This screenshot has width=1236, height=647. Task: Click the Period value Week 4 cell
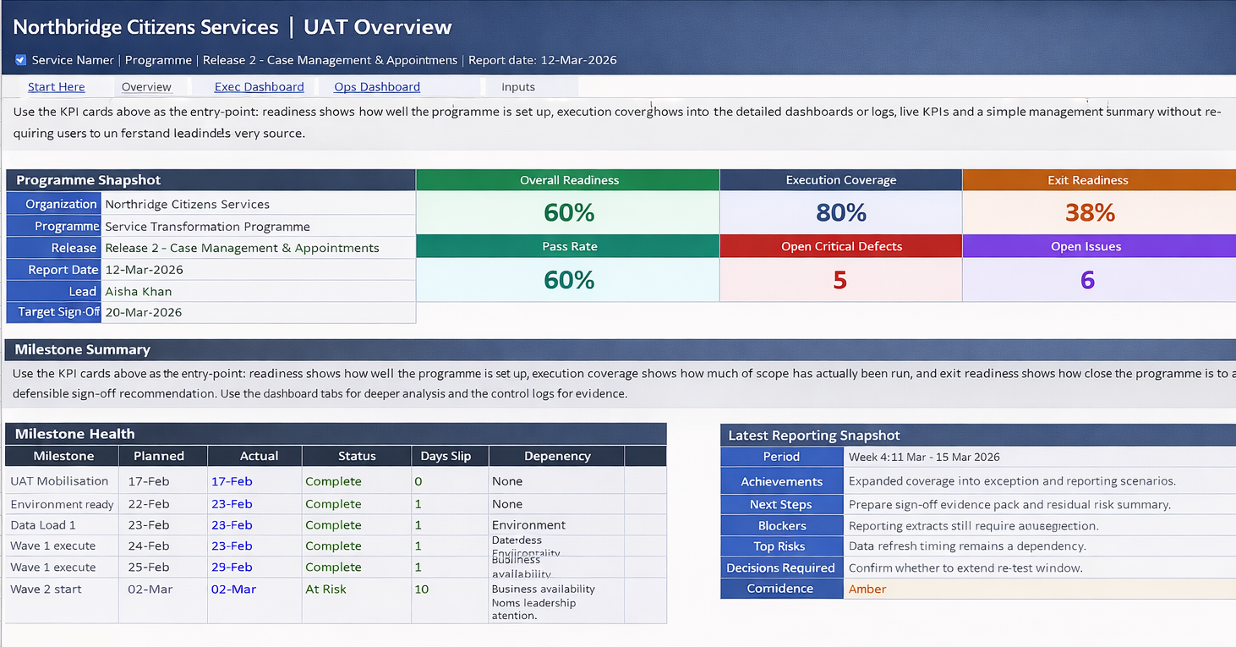point(1040,457)
